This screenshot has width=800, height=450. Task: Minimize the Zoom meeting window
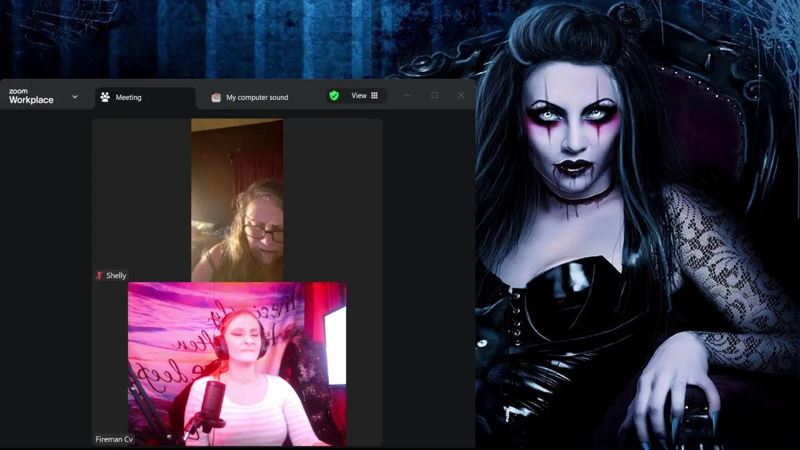[x=407, y=96]
